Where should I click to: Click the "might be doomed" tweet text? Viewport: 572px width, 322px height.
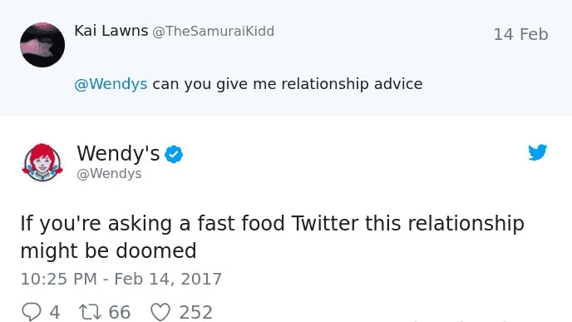(x=108, y=250)
